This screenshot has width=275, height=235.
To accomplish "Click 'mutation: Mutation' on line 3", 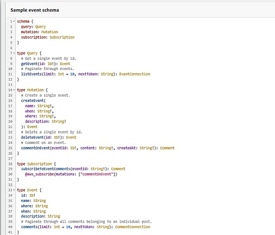I will coord(40,32).
